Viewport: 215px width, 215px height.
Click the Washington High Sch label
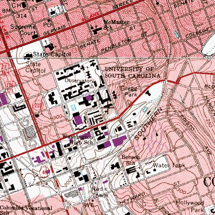tap(78, 139)
